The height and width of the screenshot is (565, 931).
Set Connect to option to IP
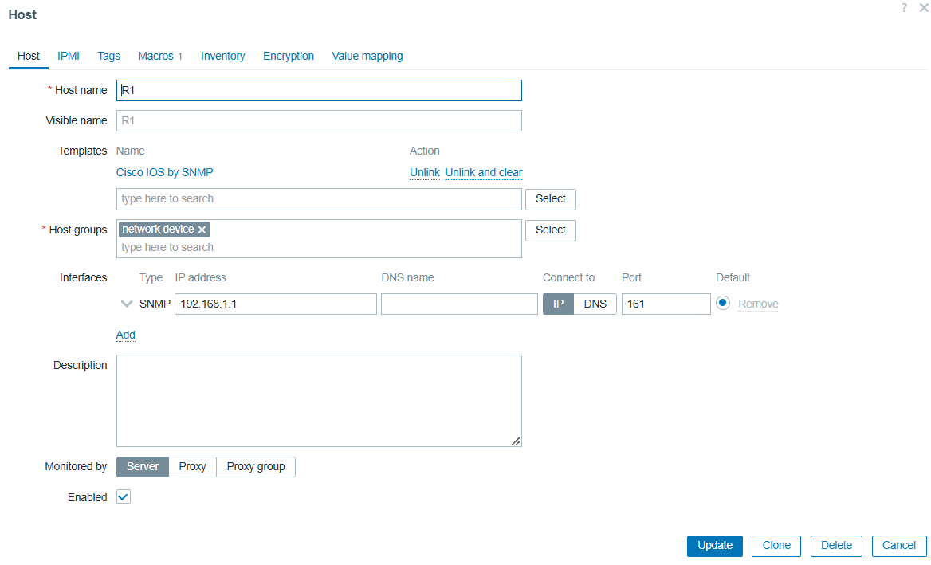click(x=558, y=304)
